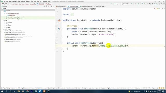Open the Android project view dropdown
This screenshot has height=93, width=166.
pyautogui.click(x=5, y=6)
